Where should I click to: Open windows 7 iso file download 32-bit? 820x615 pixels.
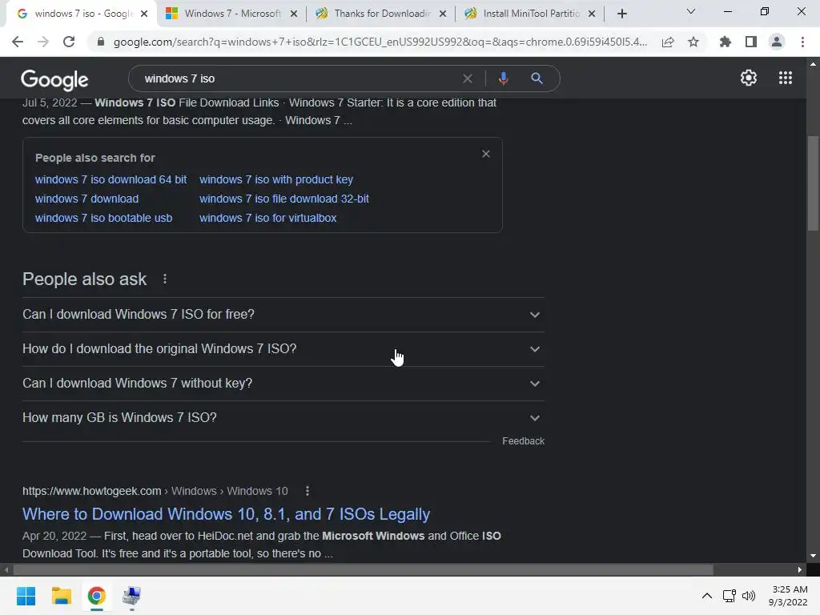tap(284, 199)
